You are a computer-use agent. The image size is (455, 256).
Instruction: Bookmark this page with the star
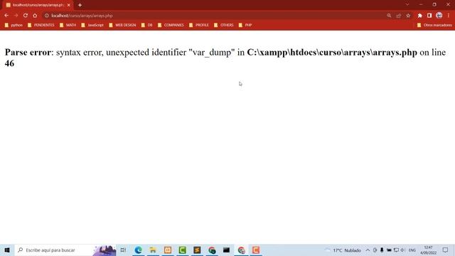coord(408,16)
